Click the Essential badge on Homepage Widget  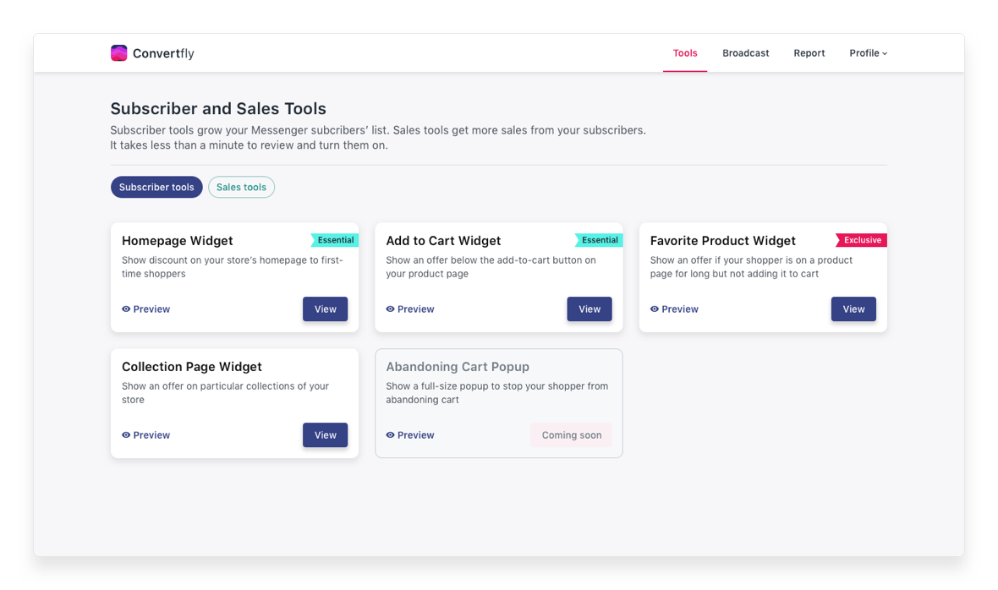pos(335,240)
